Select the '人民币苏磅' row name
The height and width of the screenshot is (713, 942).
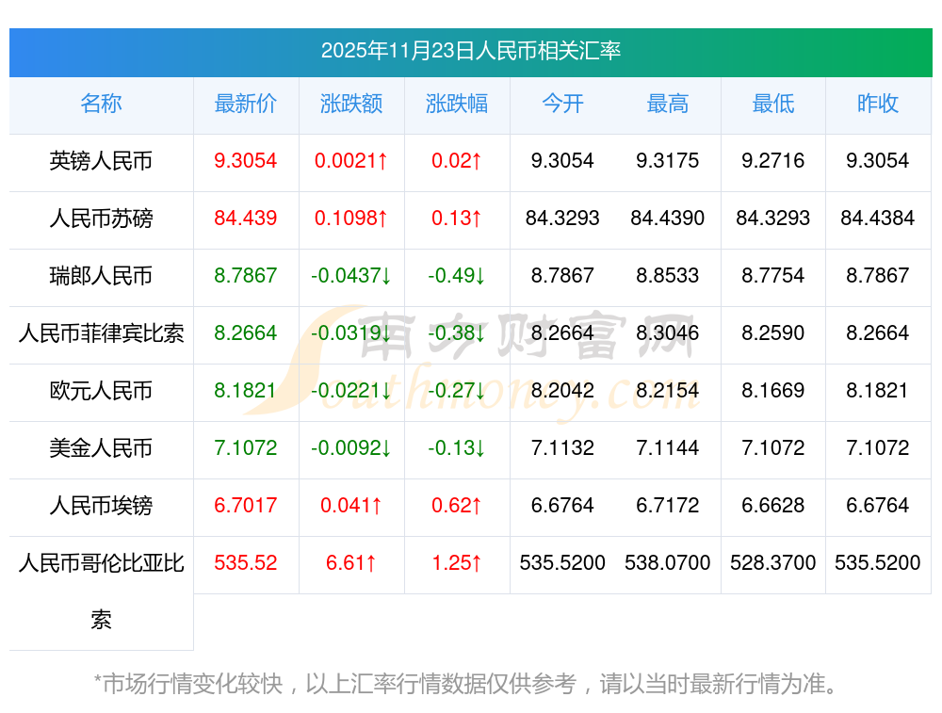coord(101,219)
